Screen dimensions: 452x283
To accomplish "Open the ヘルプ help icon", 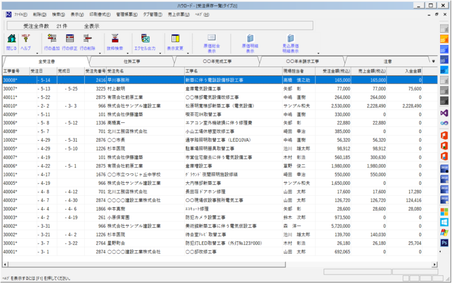I will pyautogui.click(x=26, y=39).
